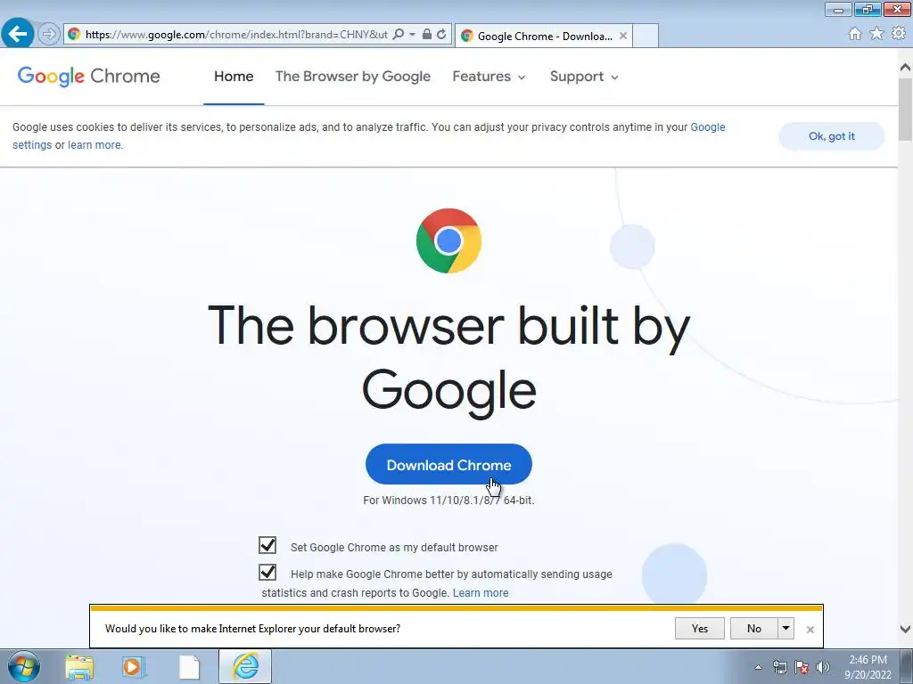Click the taskbar clock 2:46 PM

[x=868, y=667]
